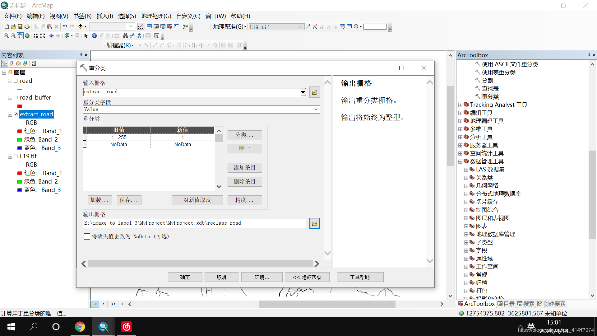Click the Zoom In magnifier tool
Image resolution: width=597 pixels, height=336 pixels.
pyautogui.click(x=6, y=36)
